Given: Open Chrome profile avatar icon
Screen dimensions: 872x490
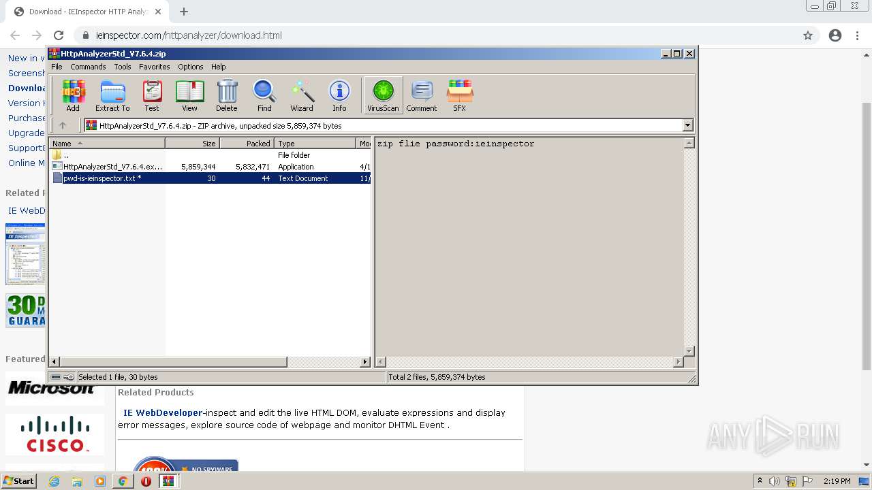Looking at the screenshot, I should point(835,35).
